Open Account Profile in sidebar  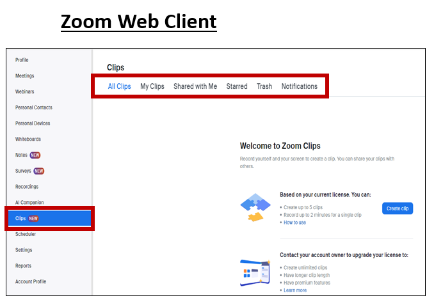pyautogui.click(x=31, y=281)
